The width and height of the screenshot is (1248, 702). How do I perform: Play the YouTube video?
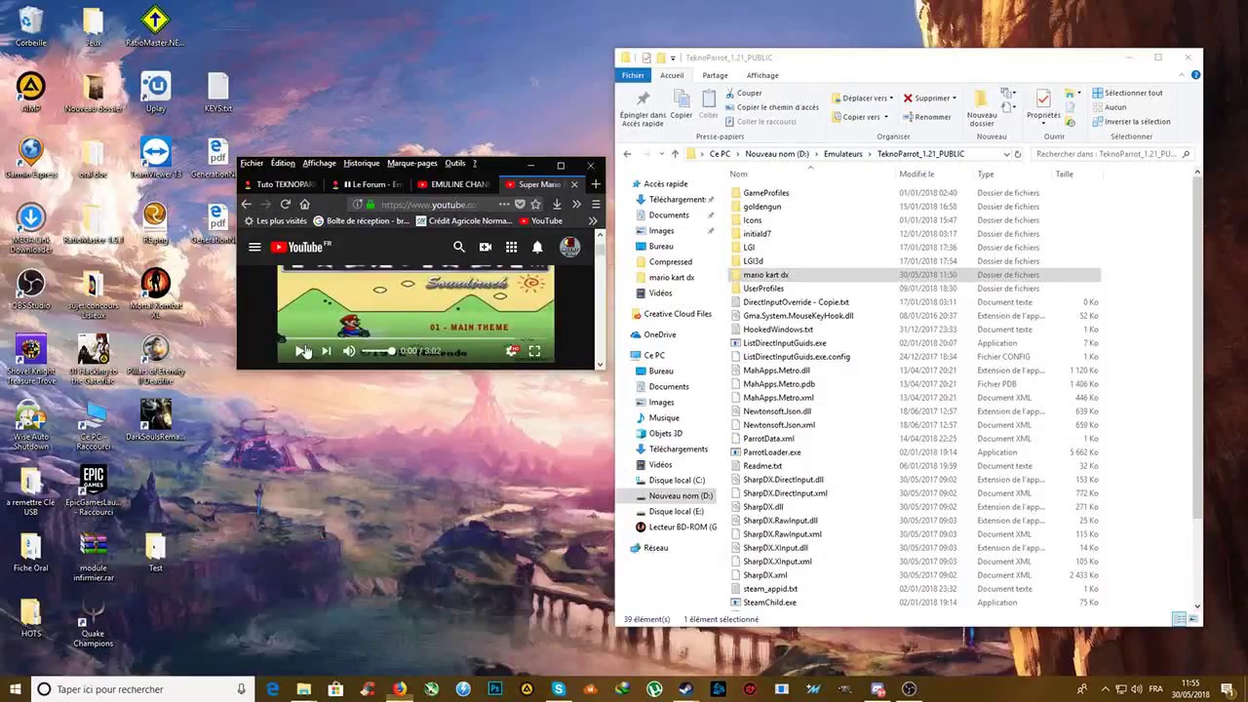pos(300,351)
